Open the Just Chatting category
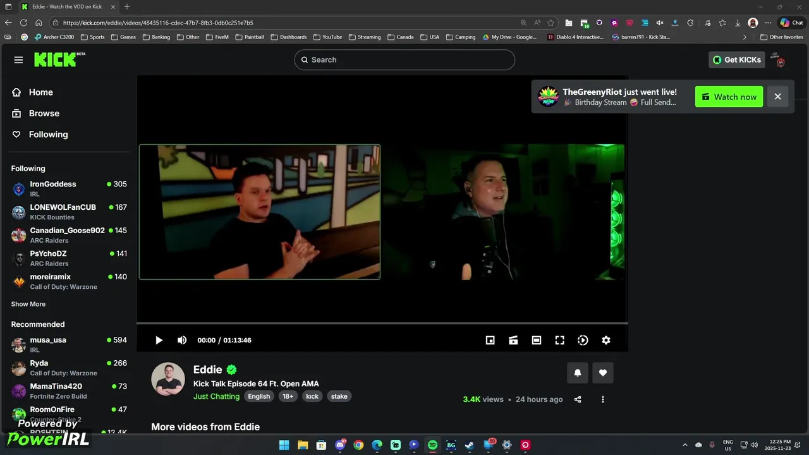Image resolution: width=809 pixels, height=455 pixels. click(x=216, y=396)
